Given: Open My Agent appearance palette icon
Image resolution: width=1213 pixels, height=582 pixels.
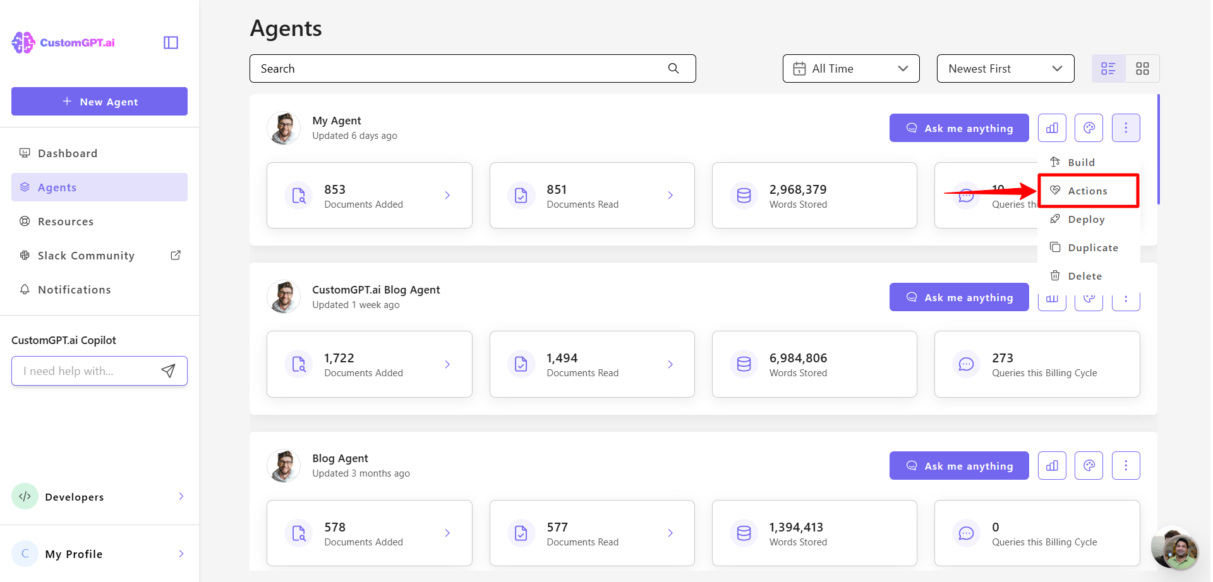Looking at the screenshot, I should [x=1089, y=128].
